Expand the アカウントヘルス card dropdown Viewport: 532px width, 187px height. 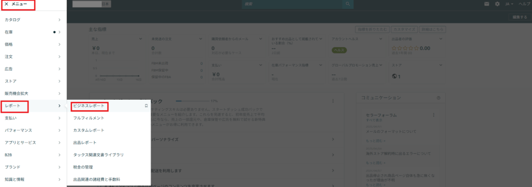[x=381, y=39]
